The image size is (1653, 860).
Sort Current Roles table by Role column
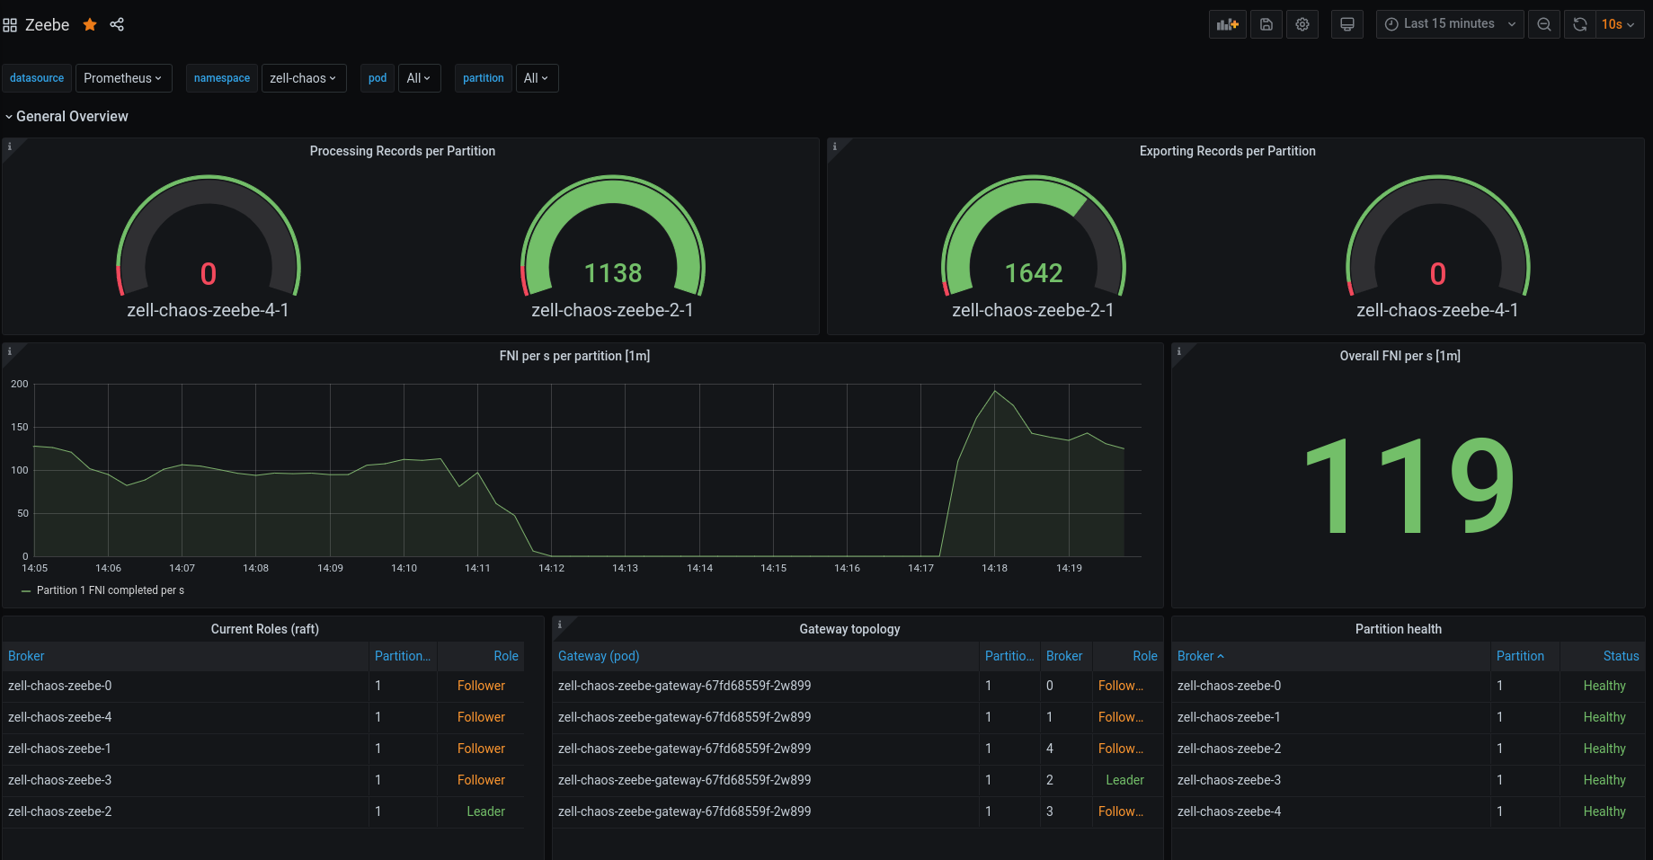[506, 656]
